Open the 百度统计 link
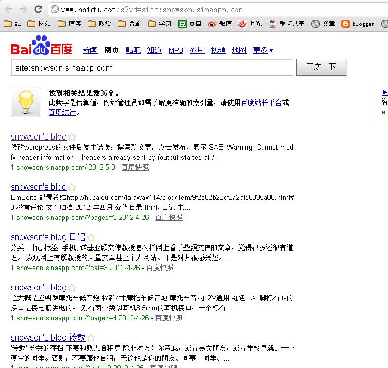Image resolution: width=388 pixels, height=368 pixels. tap(62, 113)
